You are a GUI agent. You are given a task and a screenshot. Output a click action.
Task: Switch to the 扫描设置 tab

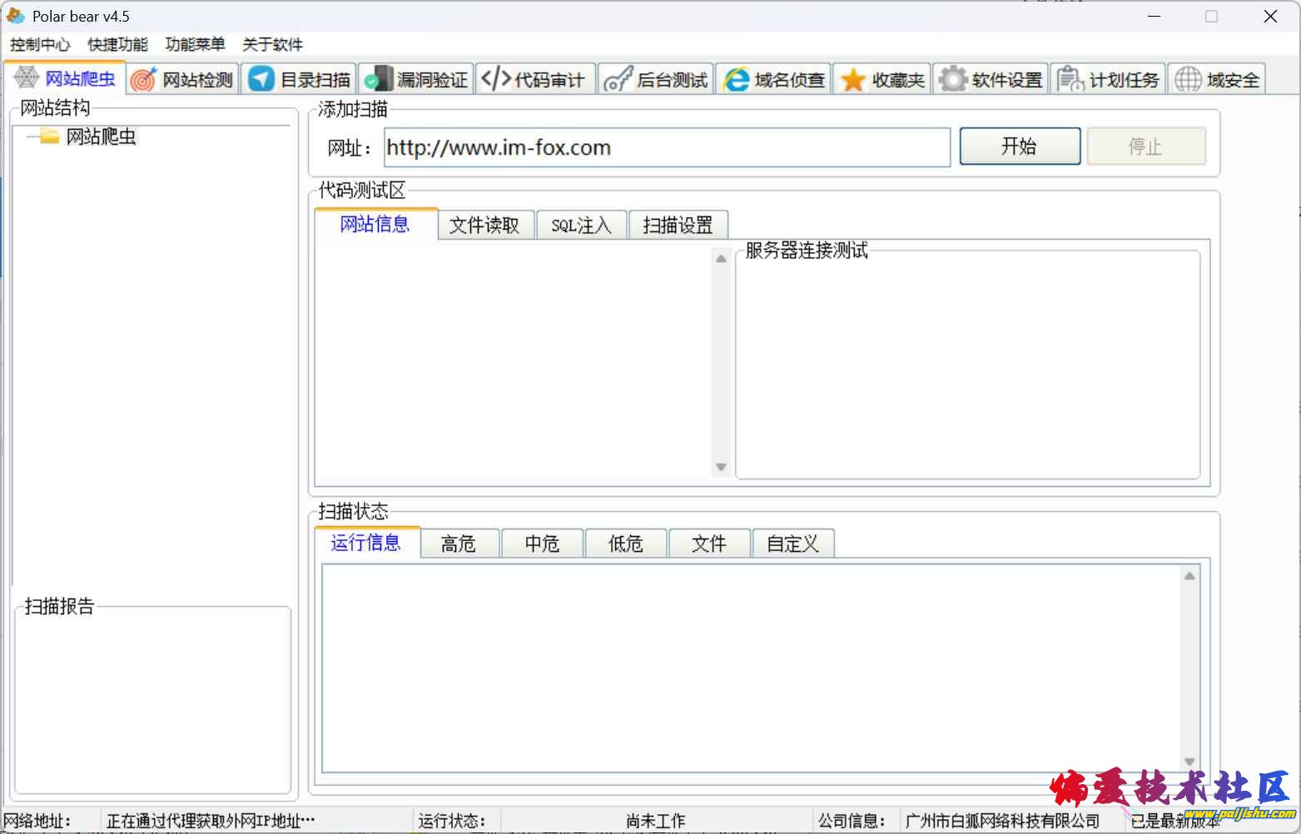coord(678,226)
